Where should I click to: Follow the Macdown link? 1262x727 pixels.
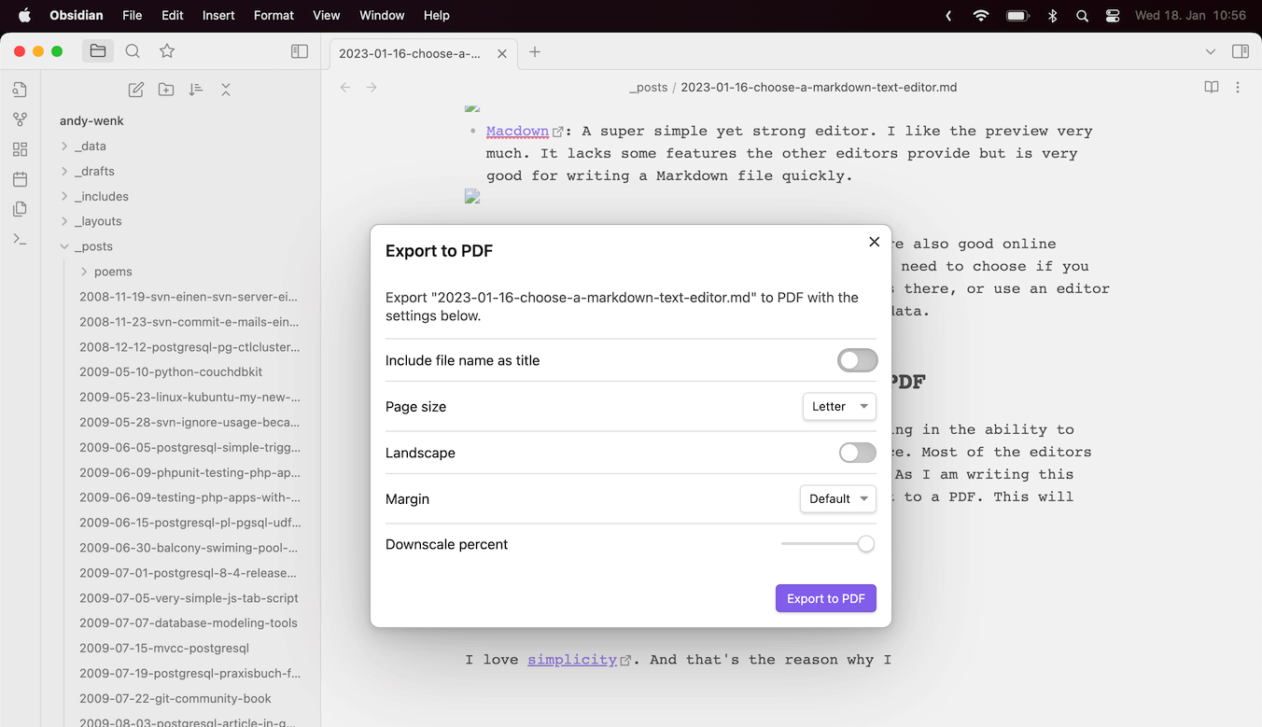pos(517,131)
